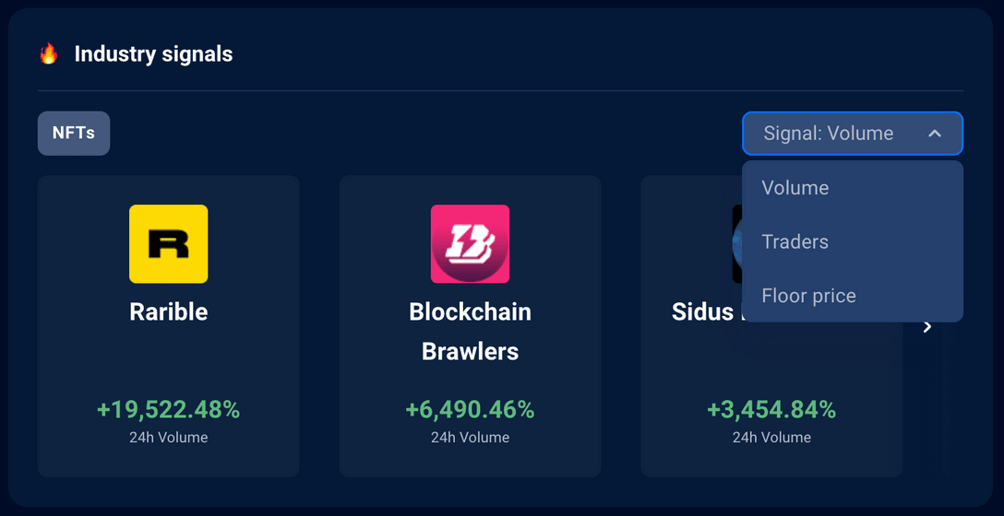Viewport: 1004px width, 516px height.
Task: Open the Rarible project name link
Action: pos(169,311)
